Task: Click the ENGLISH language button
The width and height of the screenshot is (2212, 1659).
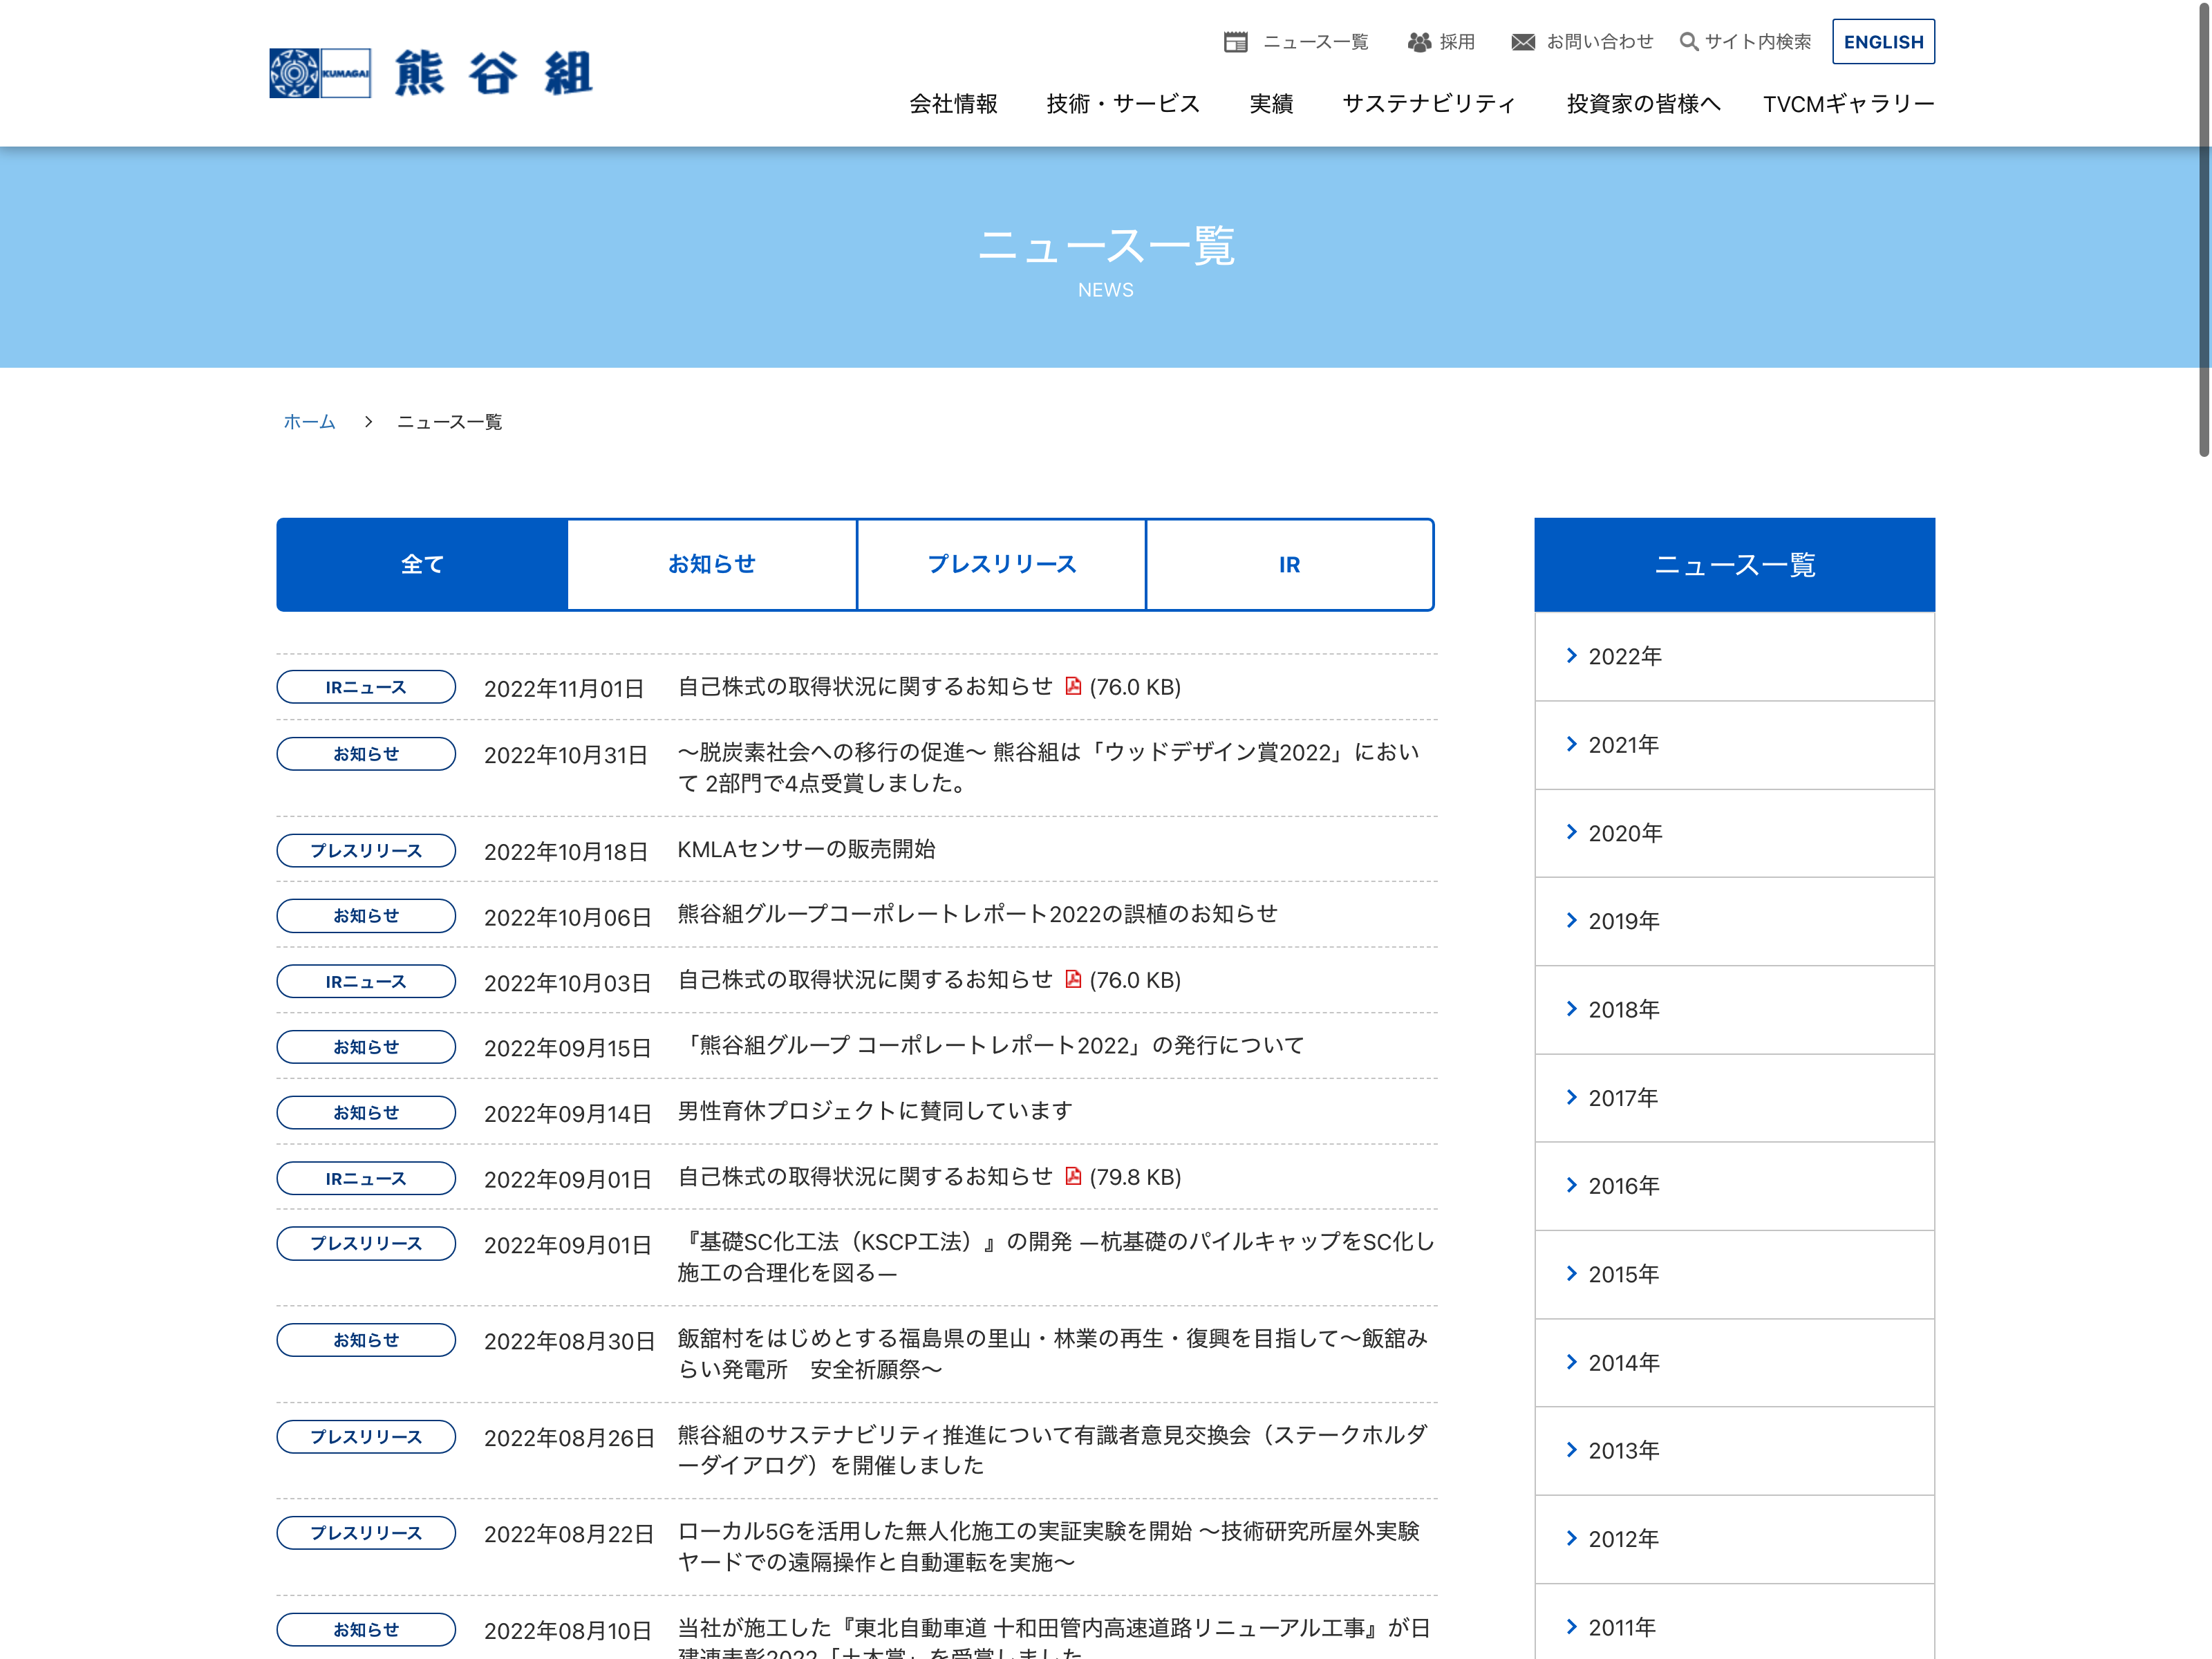Action: [x=1883, y=42]
